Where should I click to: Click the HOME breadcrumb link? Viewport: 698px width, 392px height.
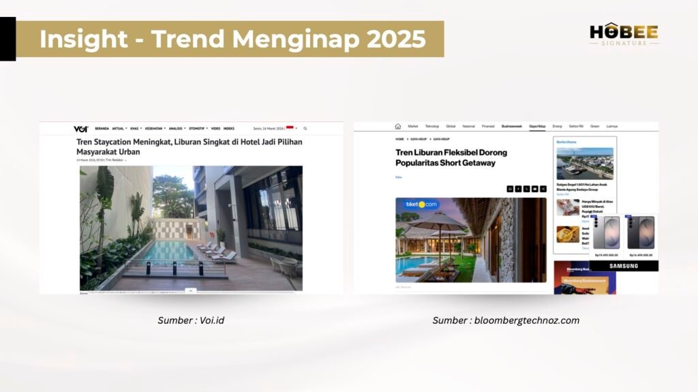(399, 138)
